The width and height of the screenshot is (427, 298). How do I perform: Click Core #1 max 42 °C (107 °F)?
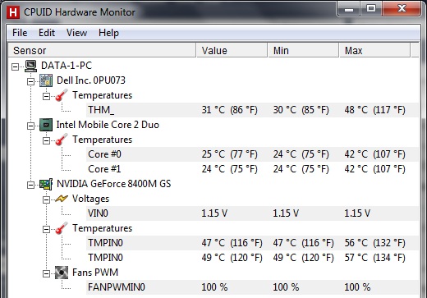(375, 169)
